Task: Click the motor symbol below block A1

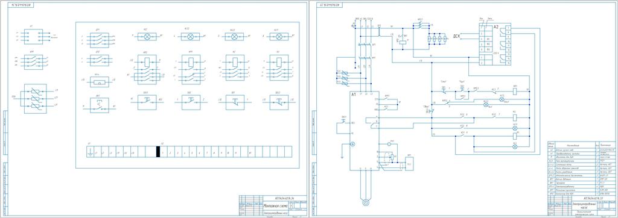Action: pos(365,202)
